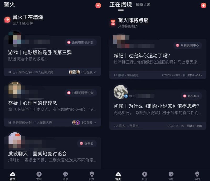Switch to the 即将点燃 tab
The height and width of the screenshot is (181, 210).
[x=143, y=4]
